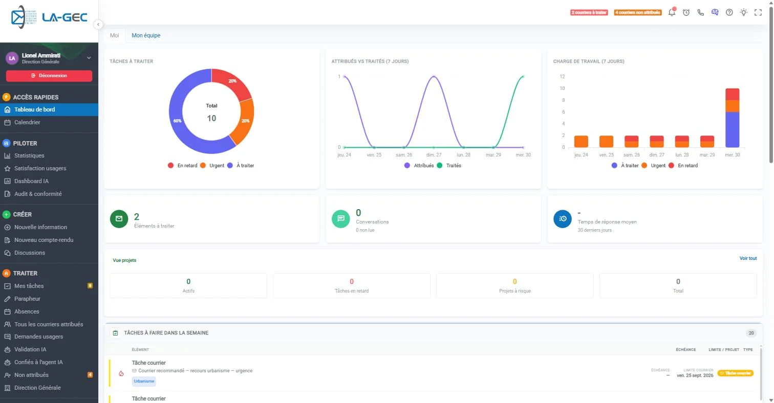This screenshot has width=774, height=403.
Task: Click the 2 courriers à traiter badge
Action: click(589, 12)
